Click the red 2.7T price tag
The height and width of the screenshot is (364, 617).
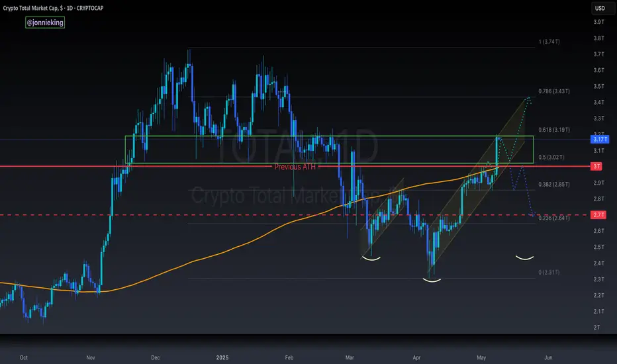598,215
